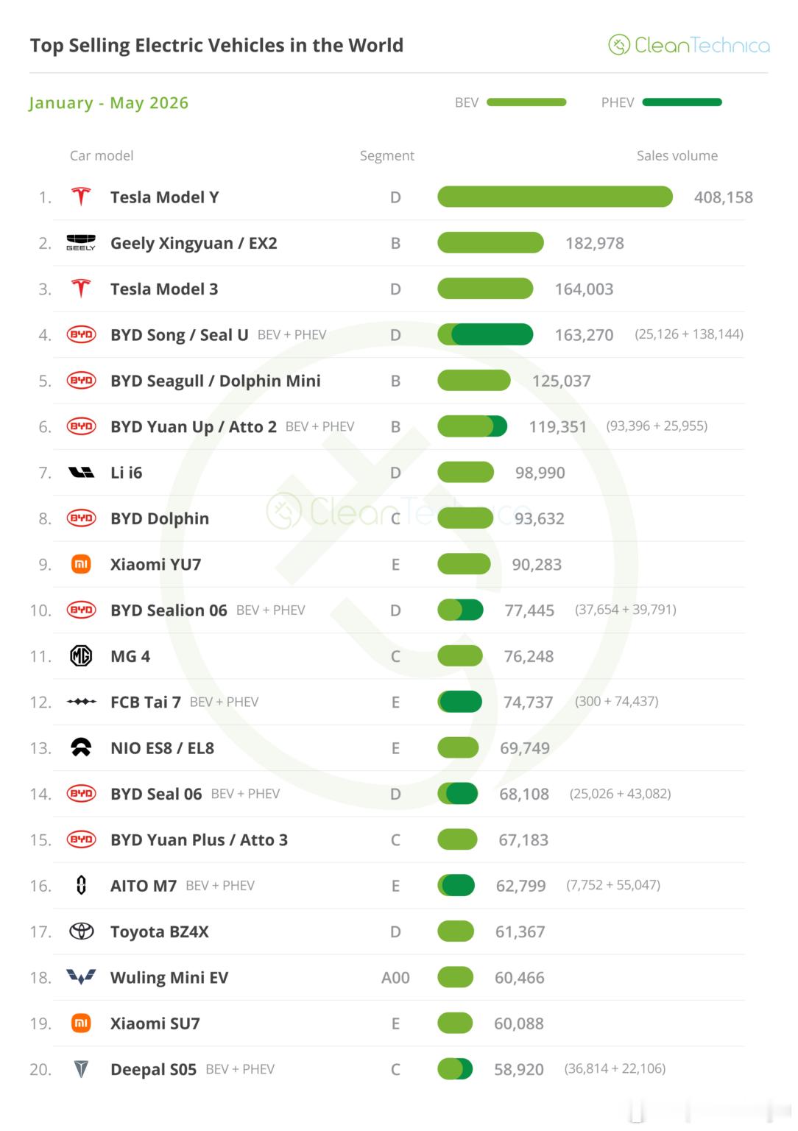Image resolution: width=798 pixels, height=1131 pixels.
Task: Click the Tesla Model Y sales bar
Action: point(555,197)
